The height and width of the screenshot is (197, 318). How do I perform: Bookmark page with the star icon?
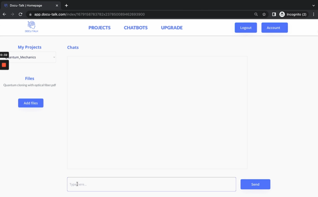pos(264,14)
